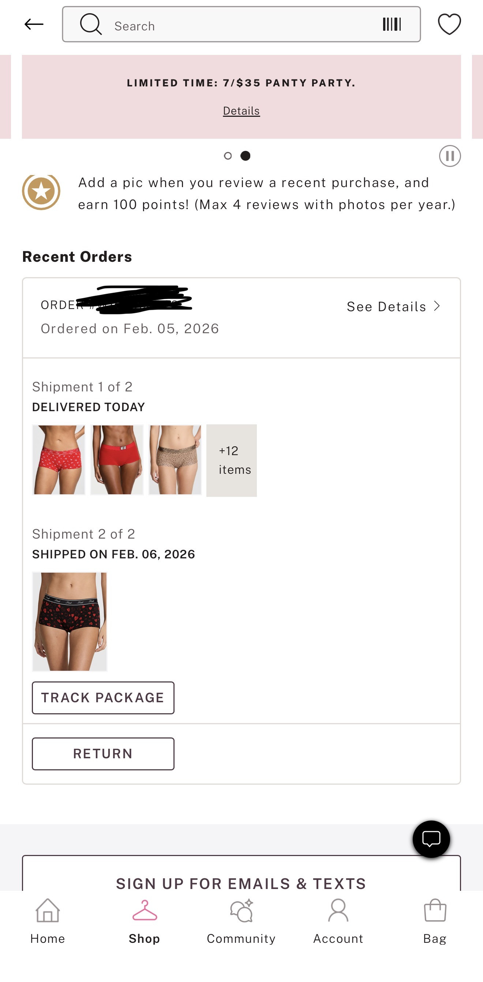Open the live chat bubble
The height and width of the screenshot is (982, 483).
(x=431, y=839)
